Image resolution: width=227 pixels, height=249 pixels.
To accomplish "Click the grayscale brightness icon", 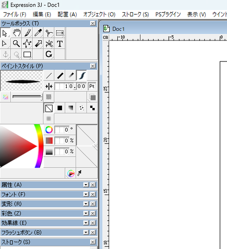I will [49, 151].
